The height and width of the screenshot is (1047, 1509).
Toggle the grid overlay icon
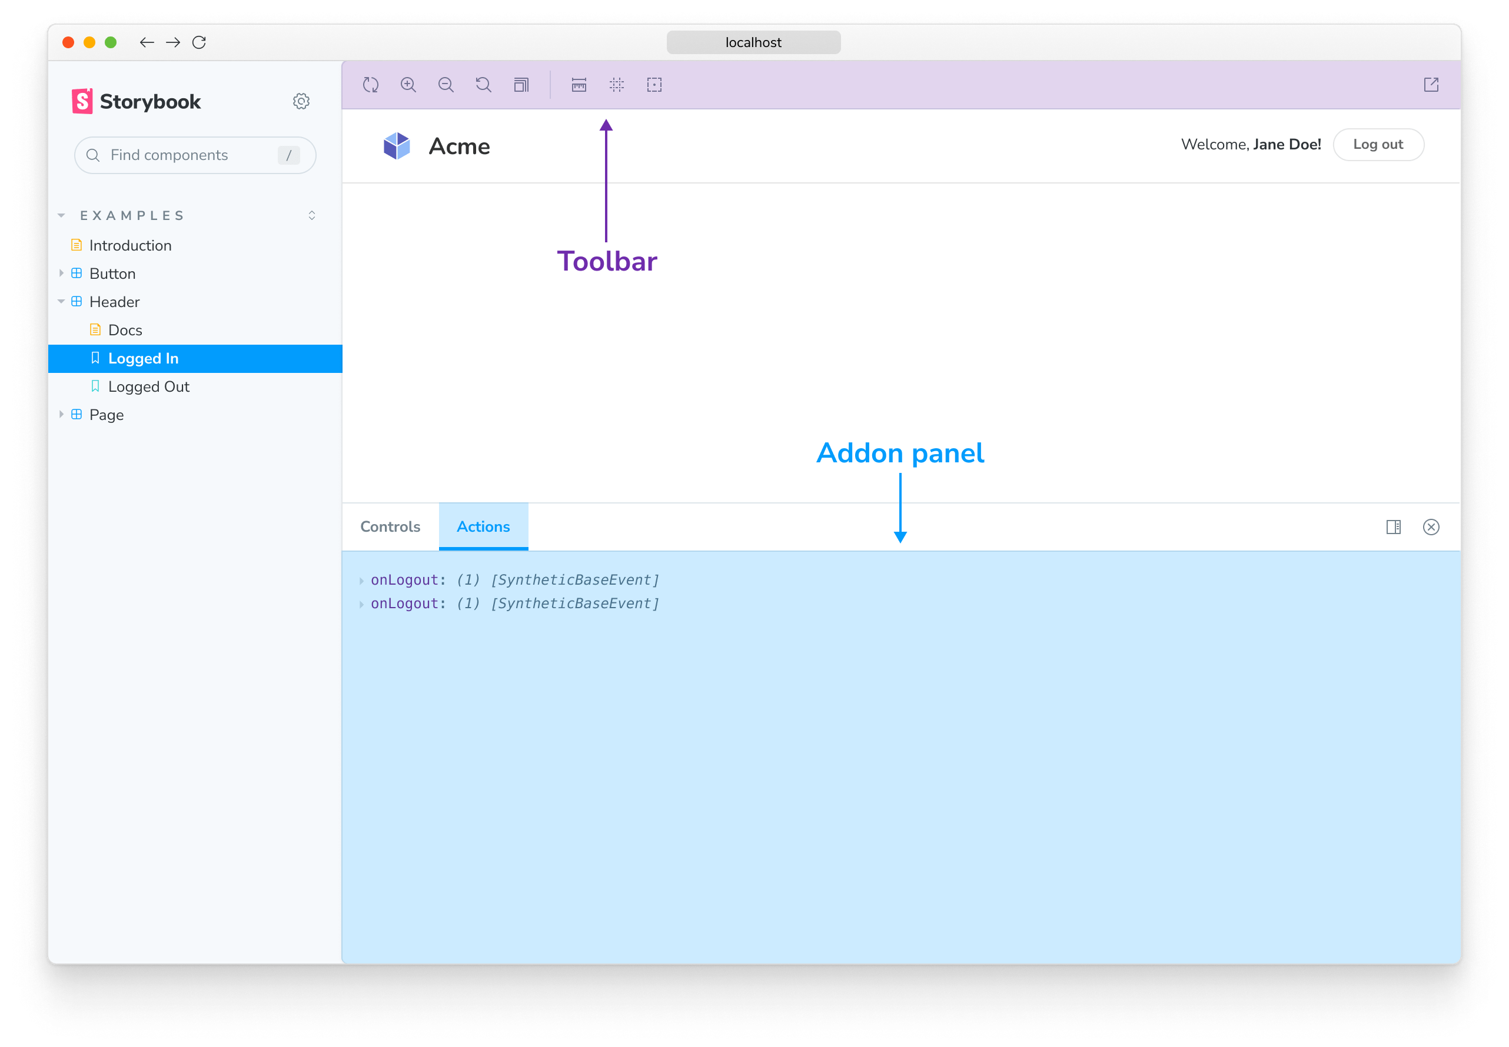coord(616,85)
